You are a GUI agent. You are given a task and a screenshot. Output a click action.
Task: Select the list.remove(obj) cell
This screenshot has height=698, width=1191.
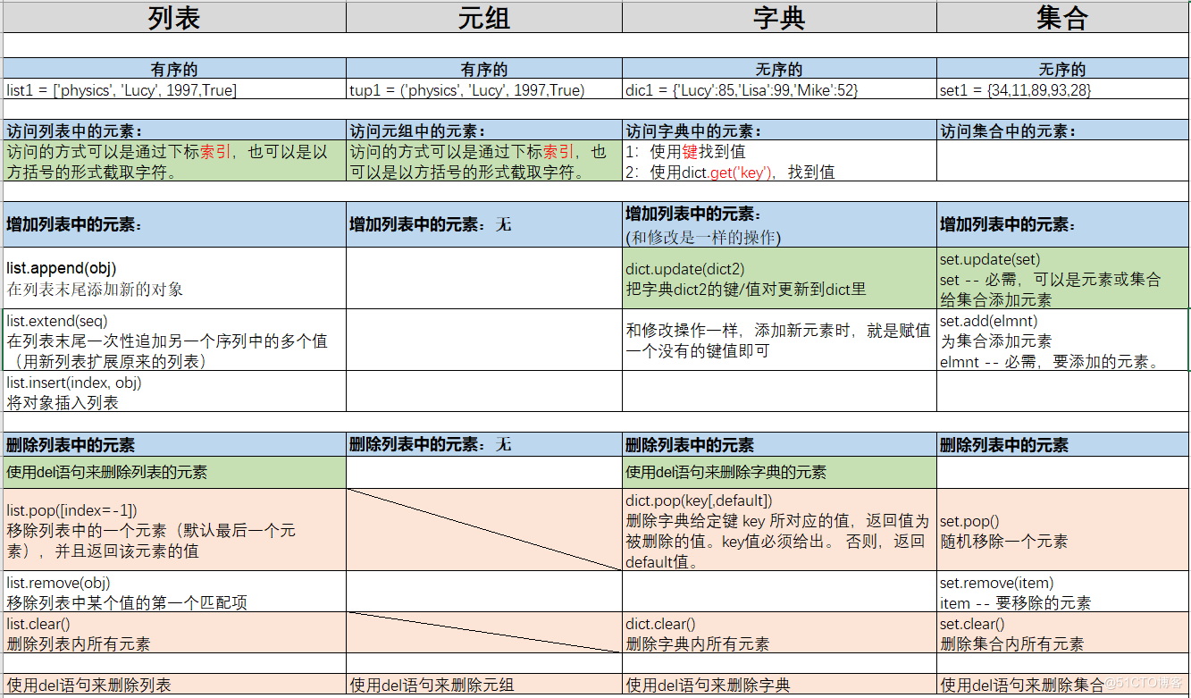[174, 592]
